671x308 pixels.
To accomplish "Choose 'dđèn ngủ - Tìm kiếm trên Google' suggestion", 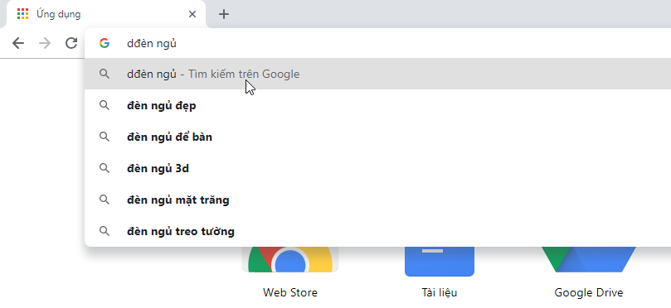I will tap(378, 74).
